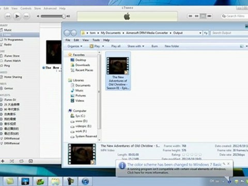
Task: Click the iTunes previous track button
Action: coord(8,16)
